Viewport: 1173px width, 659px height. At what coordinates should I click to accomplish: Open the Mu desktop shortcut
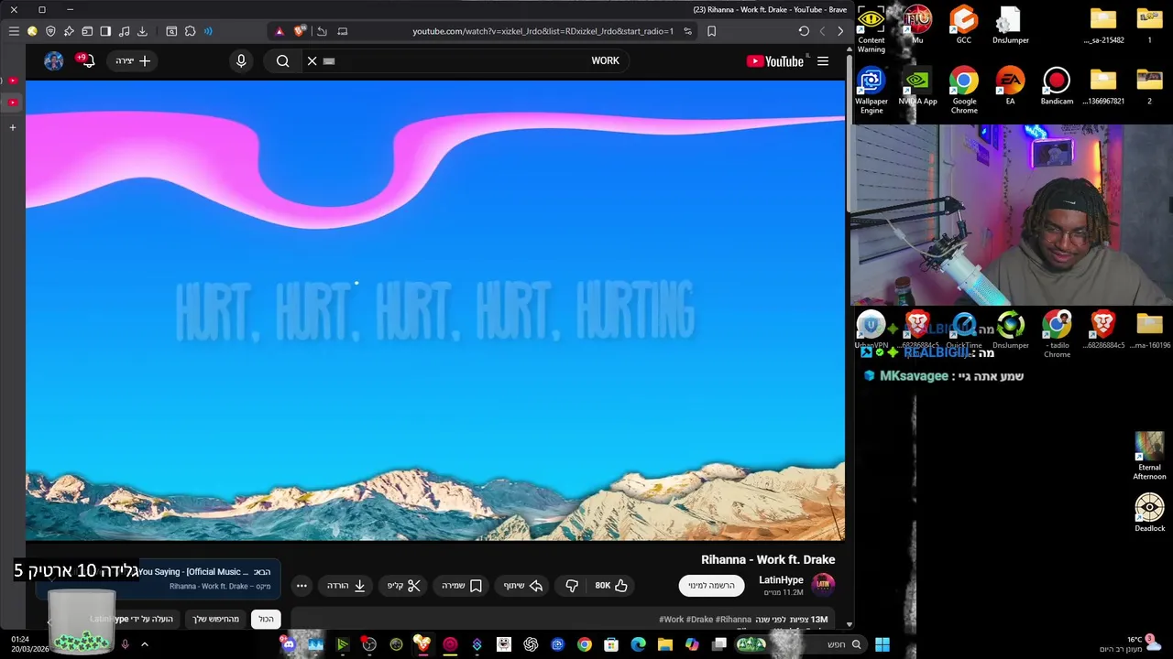[917, 25]
